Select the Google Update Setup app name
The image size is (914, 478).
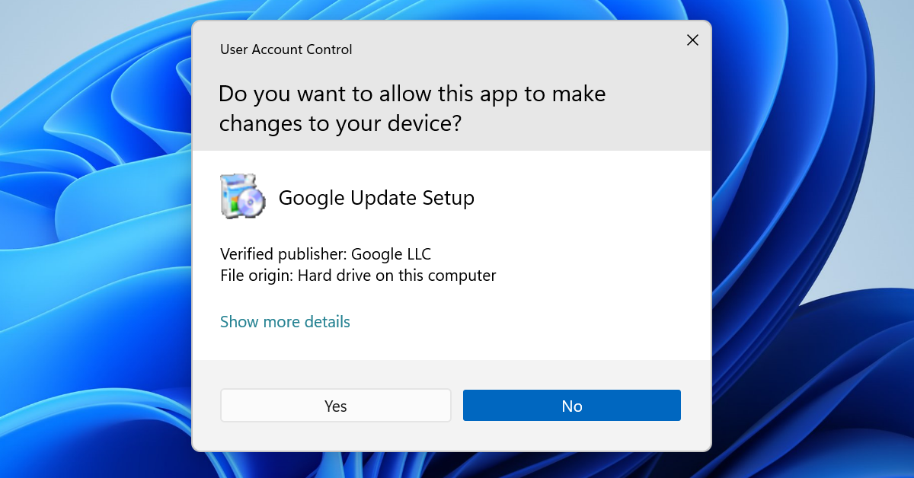(x=376, y=198)
